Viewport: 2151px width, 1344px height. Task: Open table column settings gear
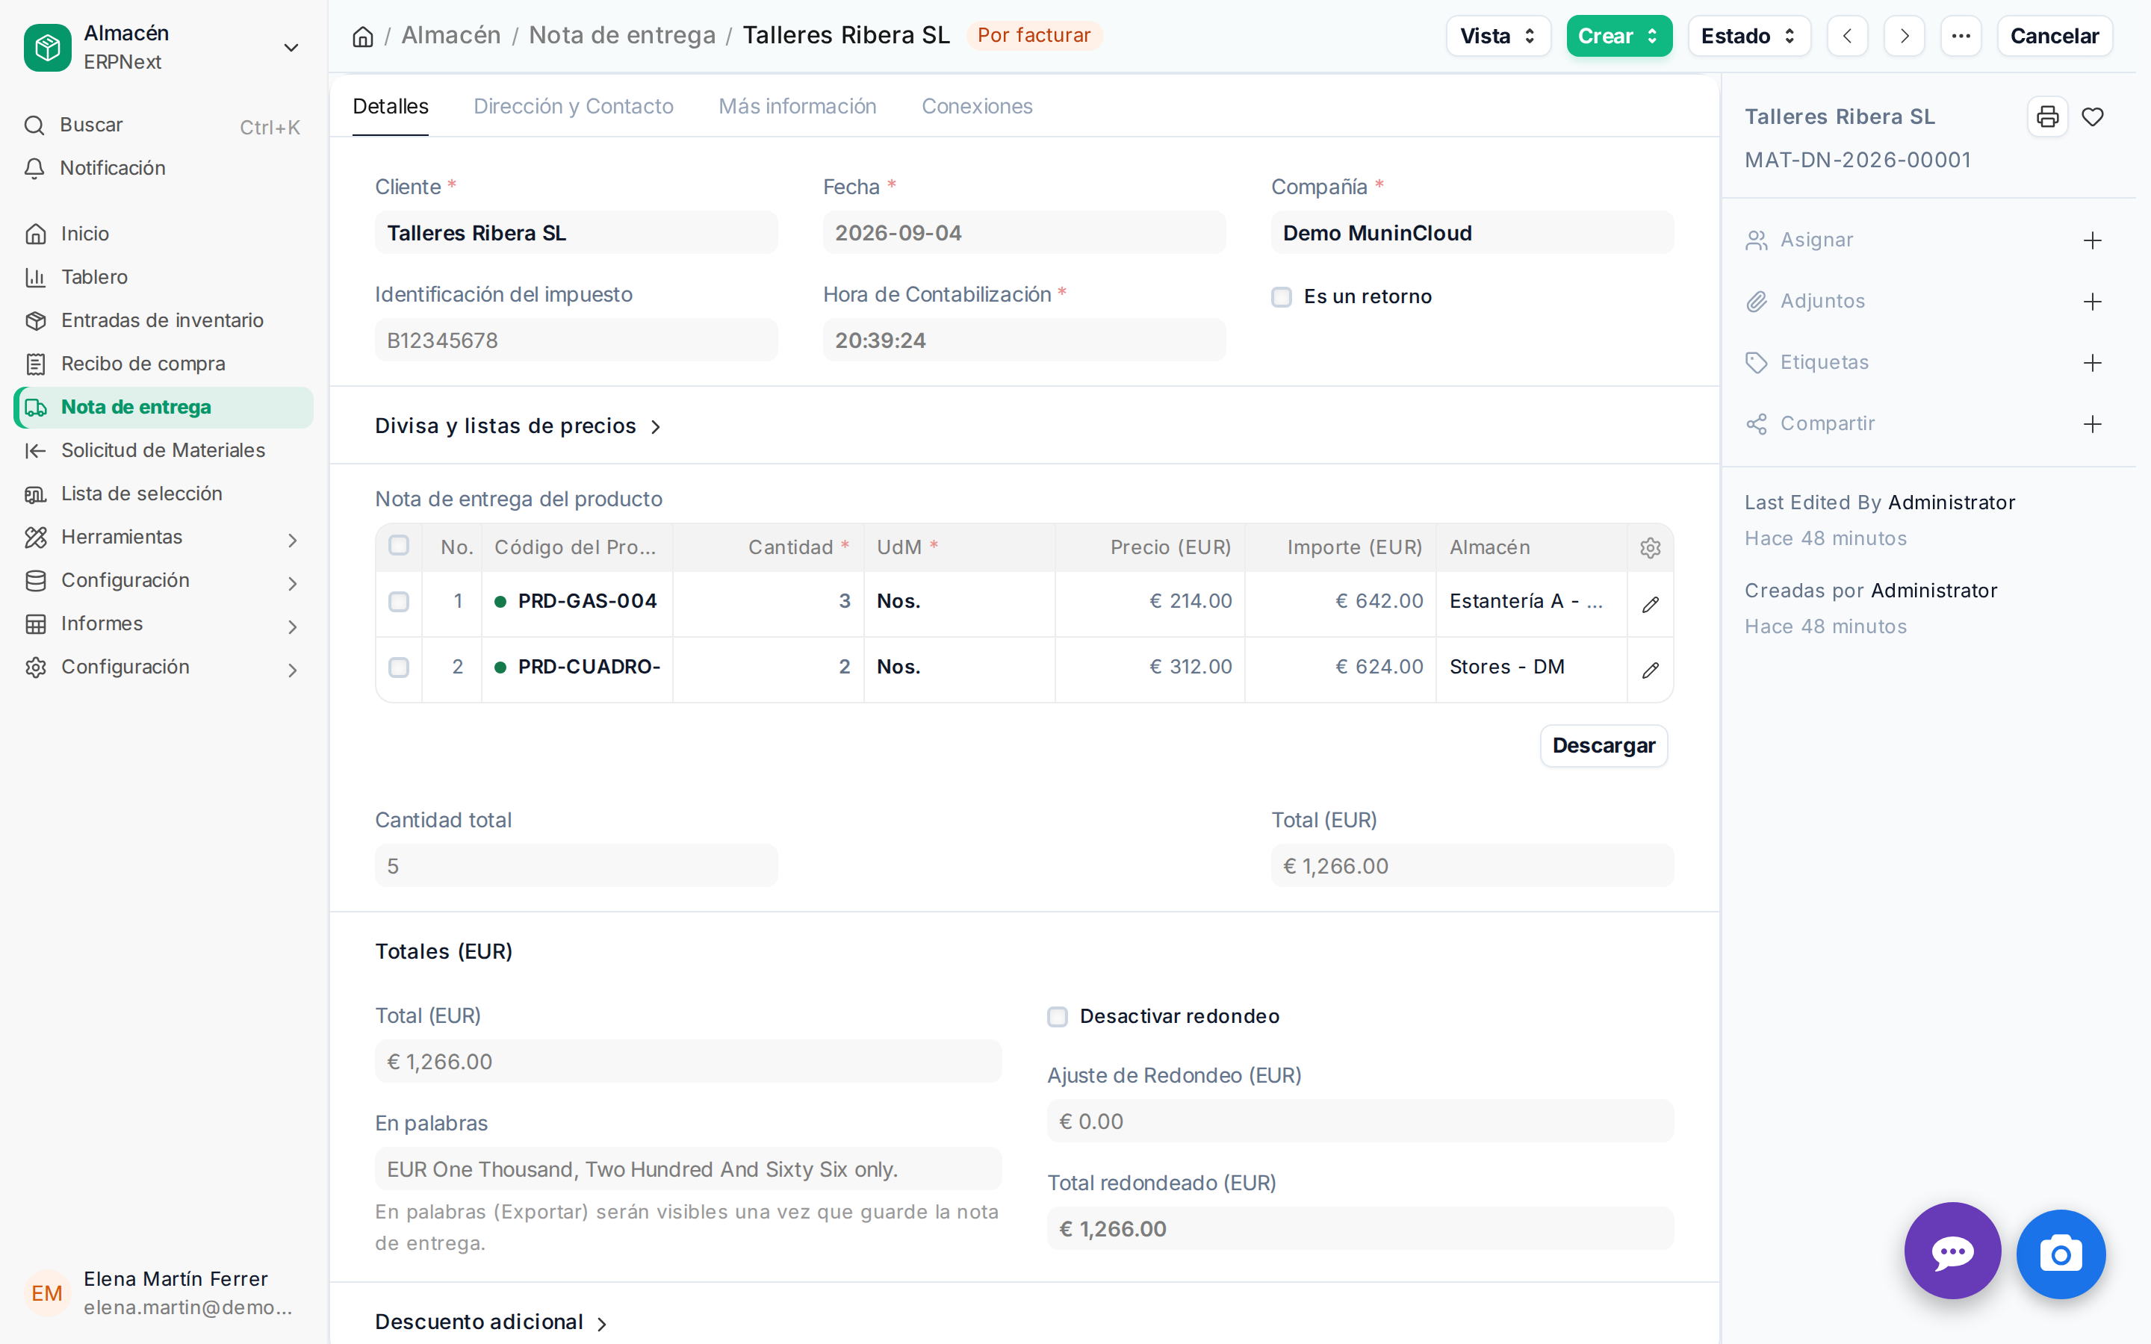tap(1650, 547)
